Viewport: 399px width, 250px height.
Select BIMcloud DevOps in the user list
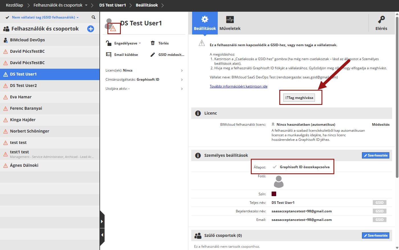tap(50, 40)
